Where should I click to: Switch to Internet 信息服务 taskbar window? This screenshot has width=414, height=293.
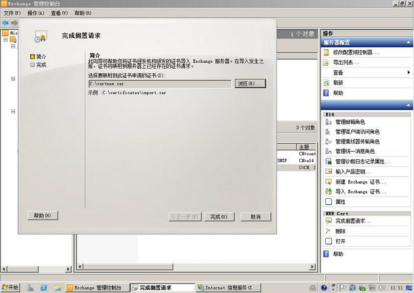click(x=228, y=288)
